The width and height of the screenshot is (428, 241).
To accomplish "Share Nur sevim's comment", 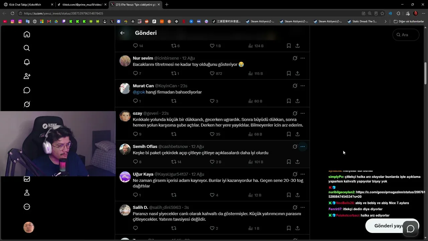I will tap(298, 73).
